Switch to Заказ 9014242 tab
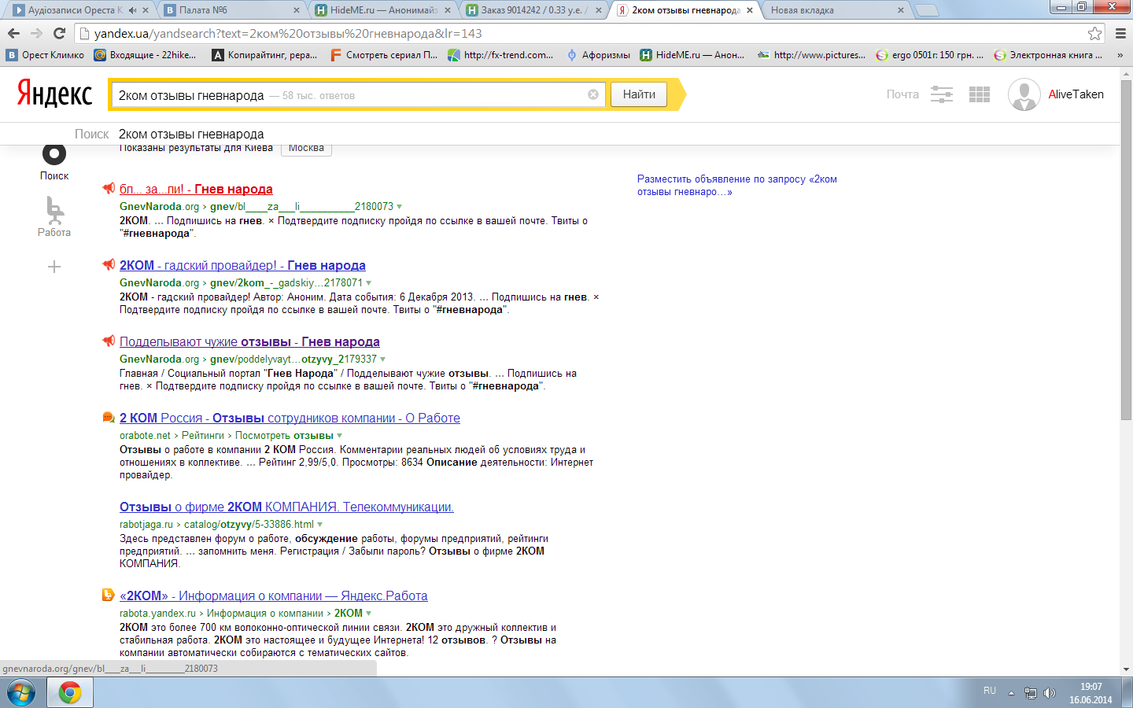 (x=534, y=10)
